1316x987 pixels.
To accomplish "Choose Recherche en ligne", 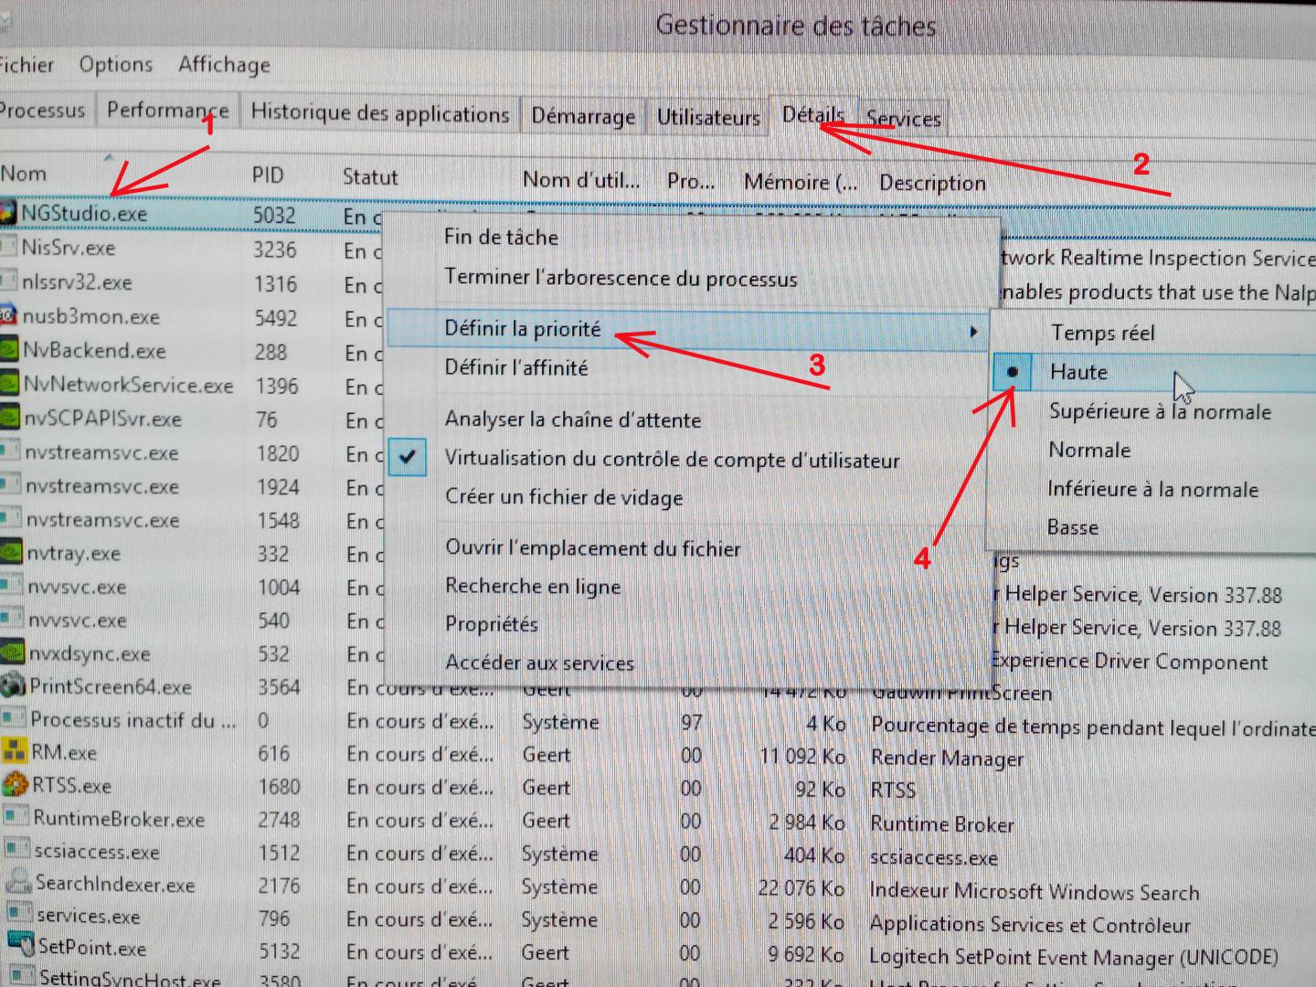I will tap(533, 587).
